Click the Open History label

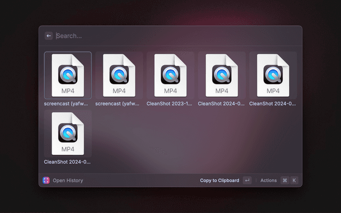pyautogui.click(x=68, y=181)
